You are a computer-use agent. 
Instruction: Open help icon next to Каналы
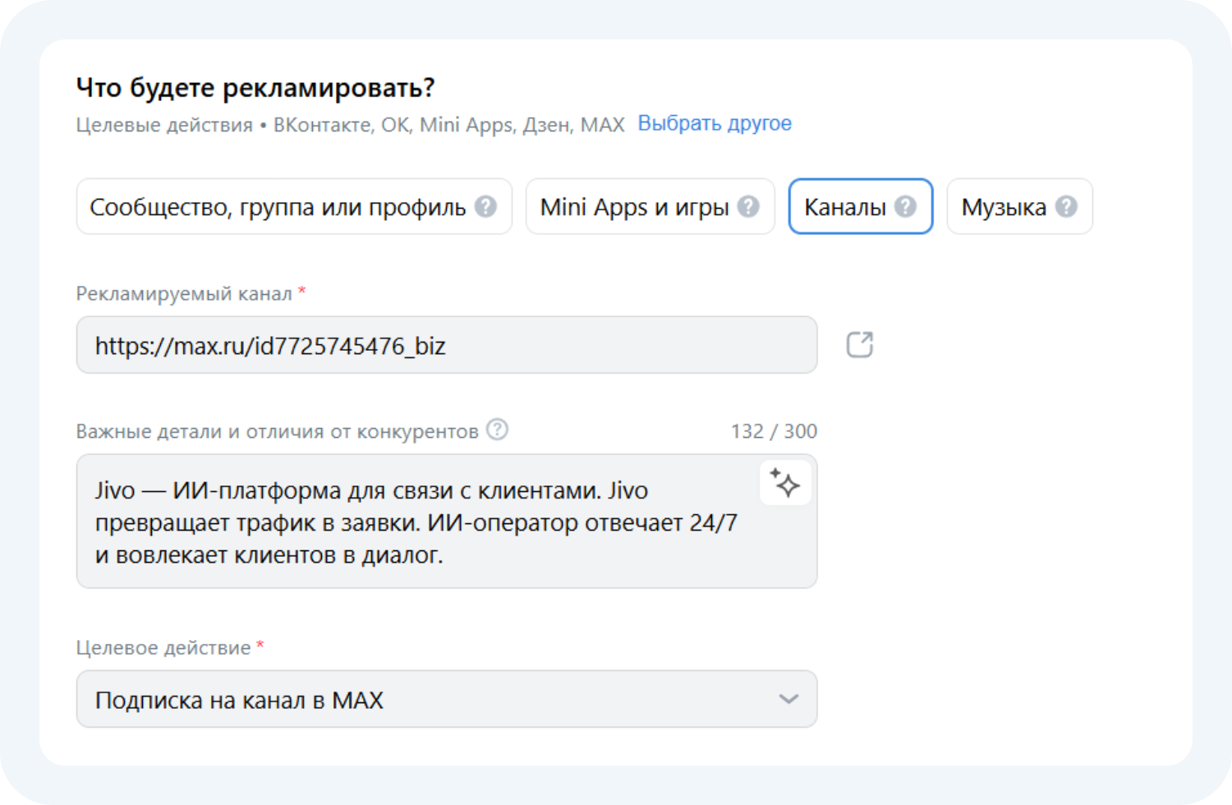(x=905, y=206)
